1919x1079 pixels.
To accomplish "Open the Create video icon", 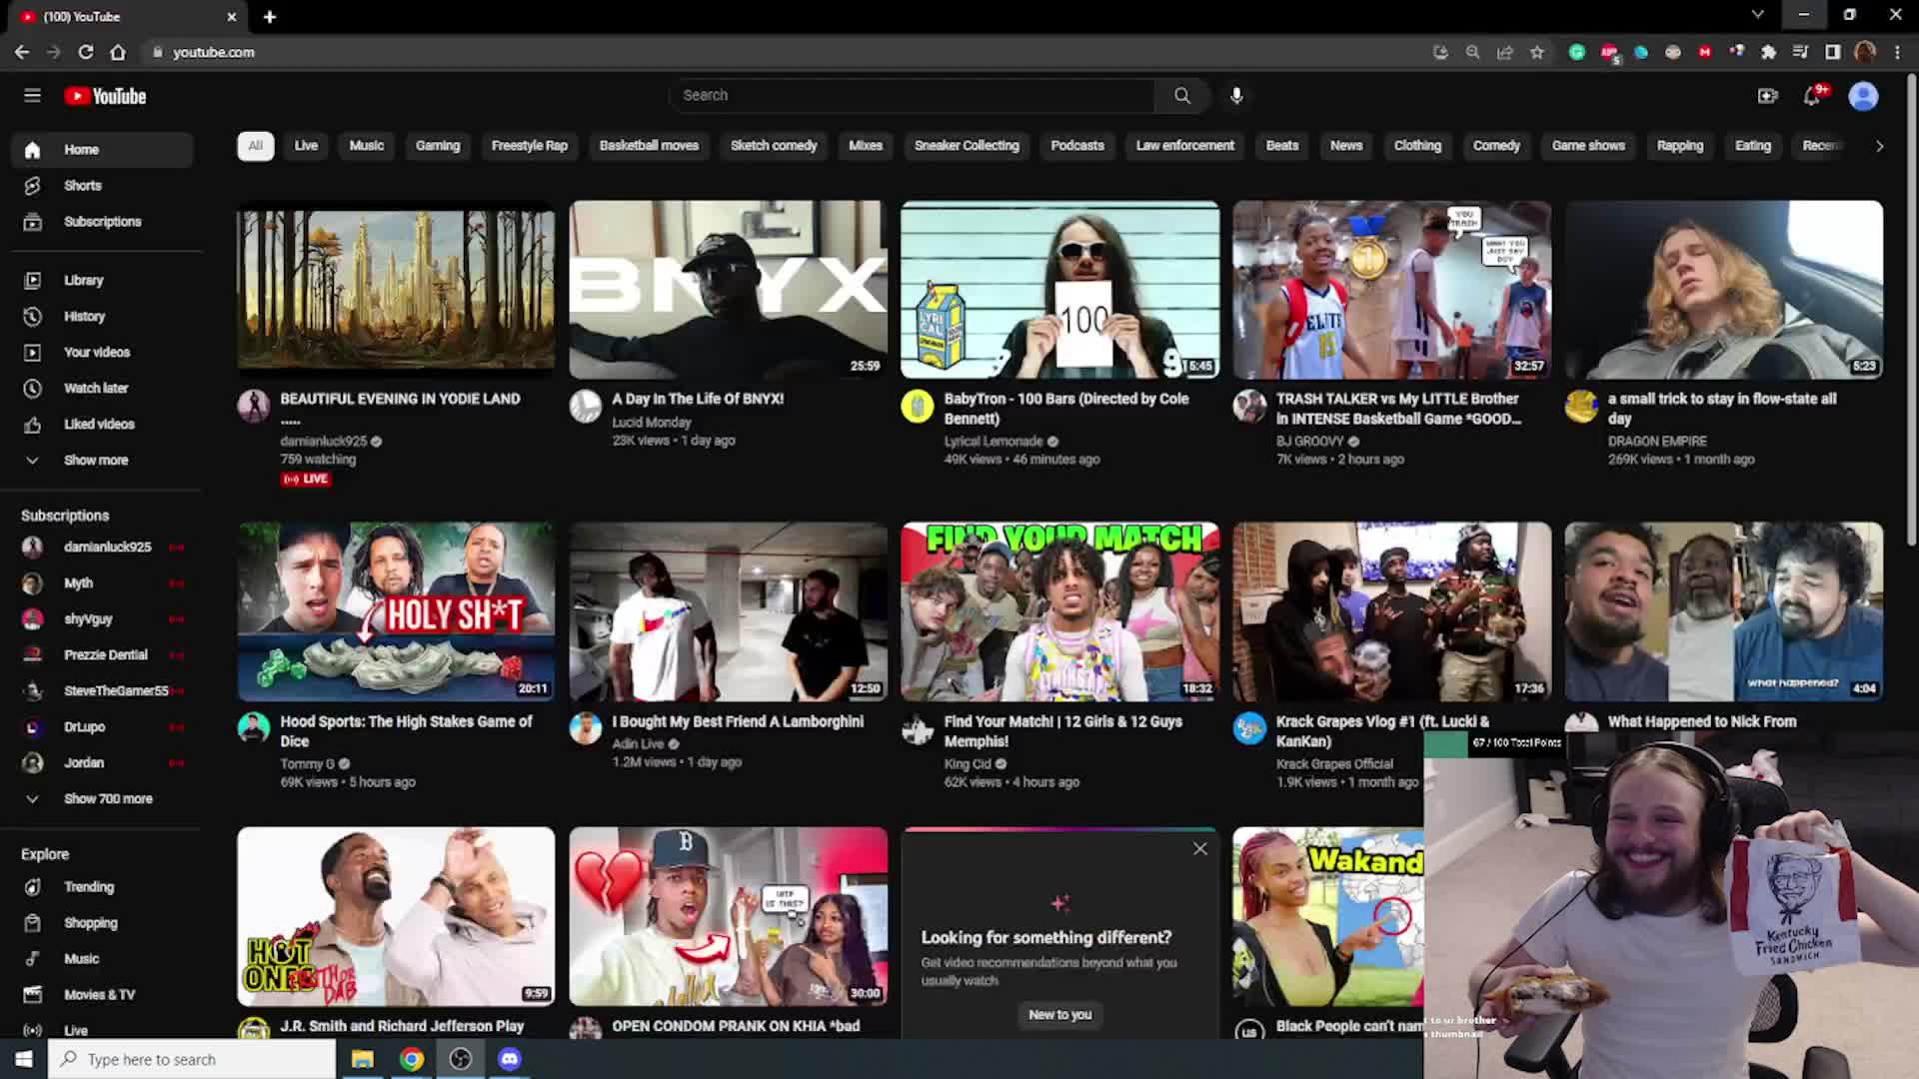I will (x=1767, y=96).
